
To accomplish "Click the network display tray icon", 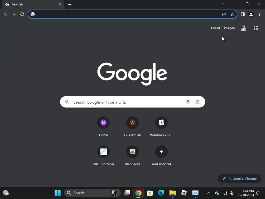I will coord(225,193).
